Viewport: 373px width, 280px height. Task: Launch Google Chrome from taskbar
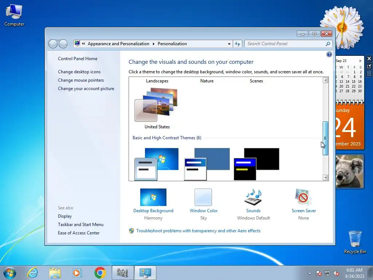point(100,273)
